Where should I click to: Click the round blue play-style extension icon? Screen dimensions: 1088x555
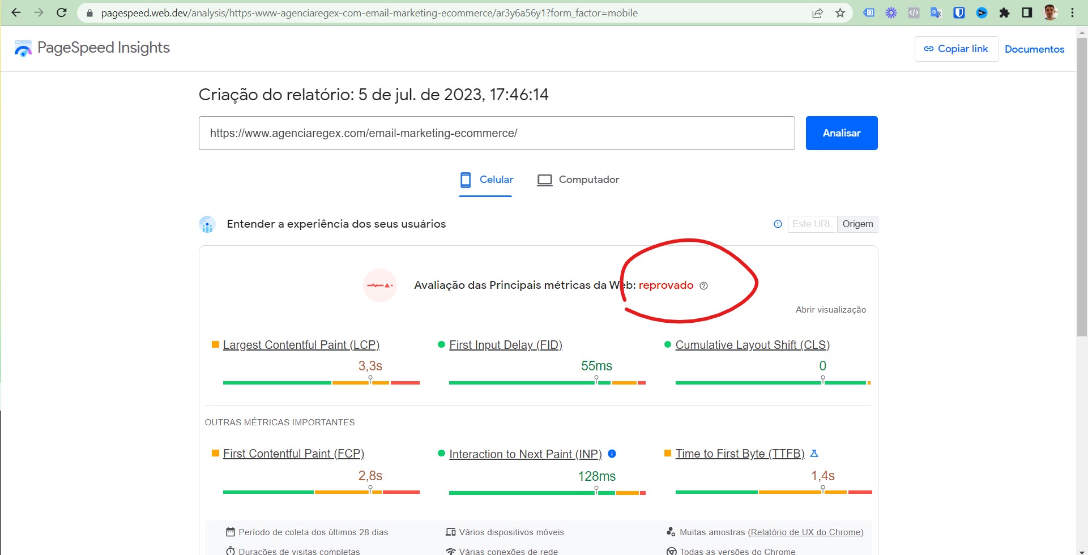(982, 12)
